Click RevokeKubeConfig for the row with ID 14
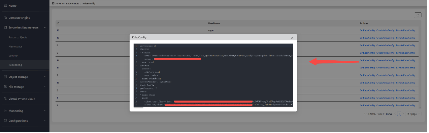 coord(405,60)
